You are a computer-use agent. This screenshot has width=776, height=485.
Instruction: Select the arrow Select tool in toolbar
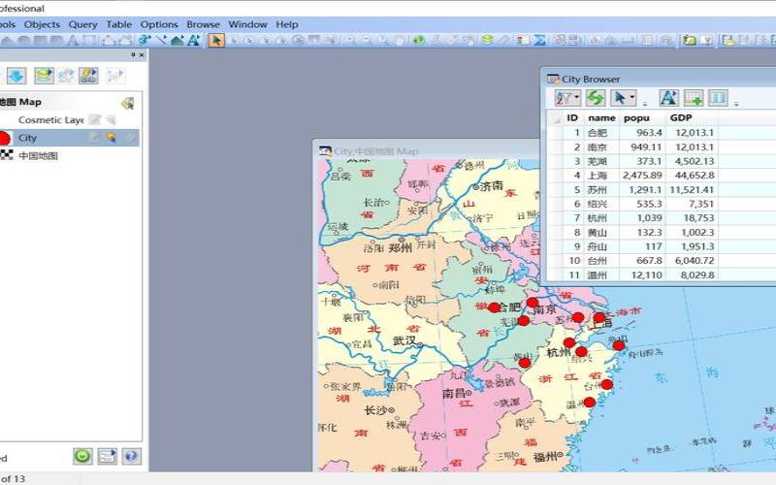[x=216, y=40]
